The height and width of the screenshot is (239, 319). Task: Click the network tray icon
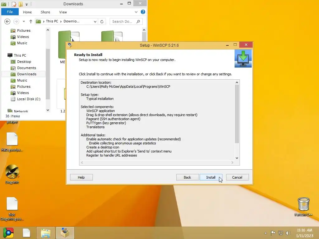point(281,233)
